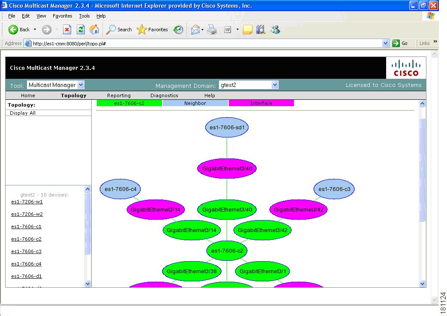Select the green es1-7606-c2 center node

[227, 251]
